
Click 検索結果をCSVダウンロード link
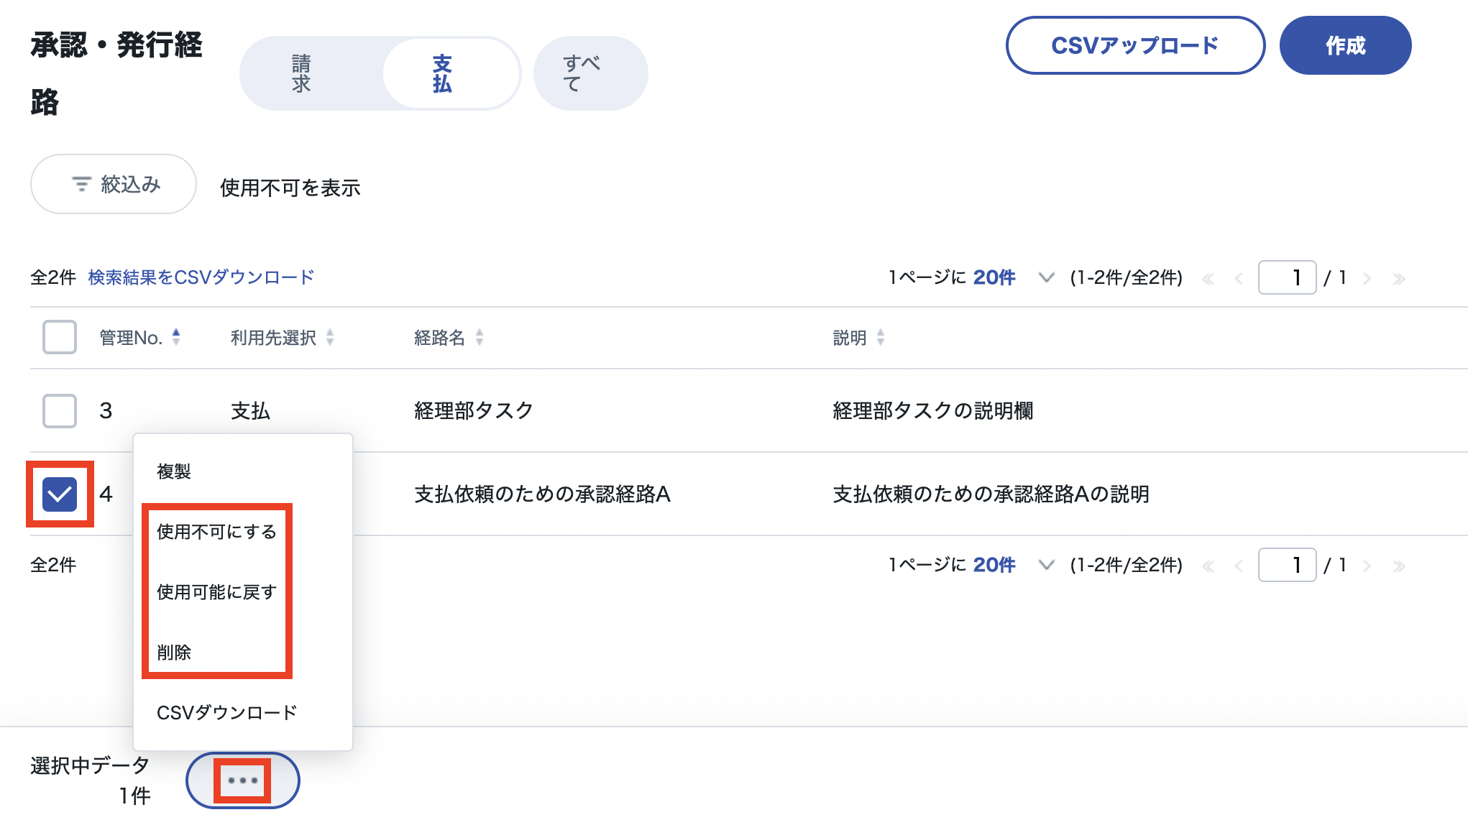(201, 277)
